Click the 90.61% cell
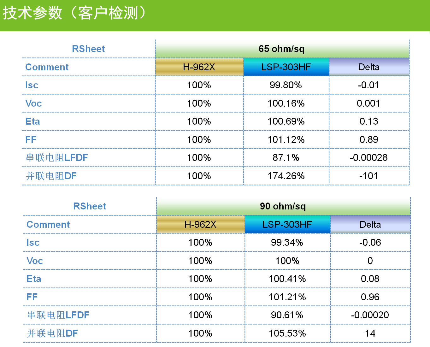 (287, 315)
